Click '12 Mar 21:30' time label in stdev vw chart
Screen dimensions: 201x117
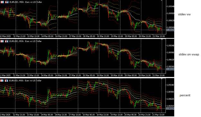(x=19, y=36)
